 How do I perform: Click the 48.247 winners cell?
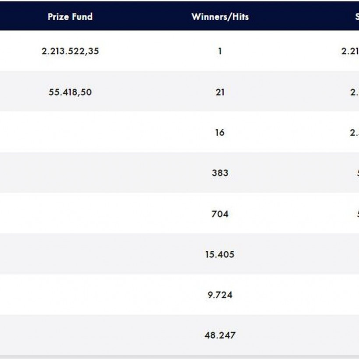tap(220, 335)
